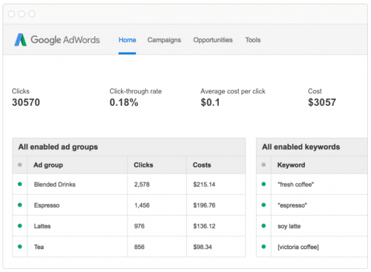This screenshot has width=371, height=272.
Task: Click the Google AdWords logo icon
Action: point(20,40)
